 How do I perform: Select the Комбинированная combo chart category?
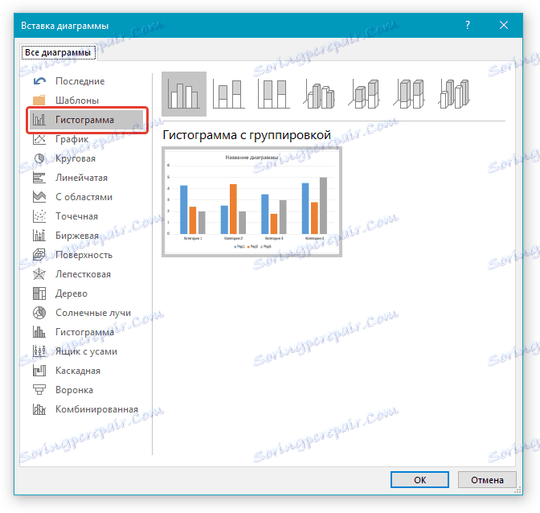[86, 409]
